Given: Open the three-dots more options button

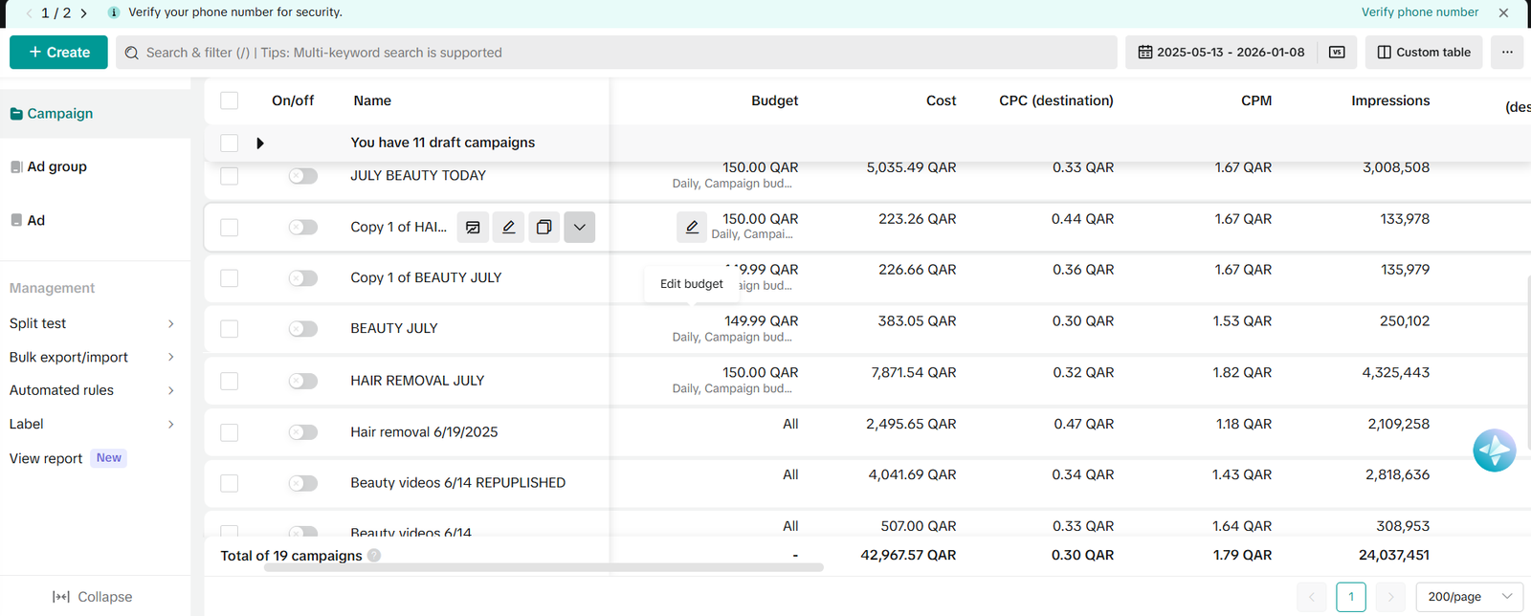Looking at the screenshot, I should point(1507,53).
